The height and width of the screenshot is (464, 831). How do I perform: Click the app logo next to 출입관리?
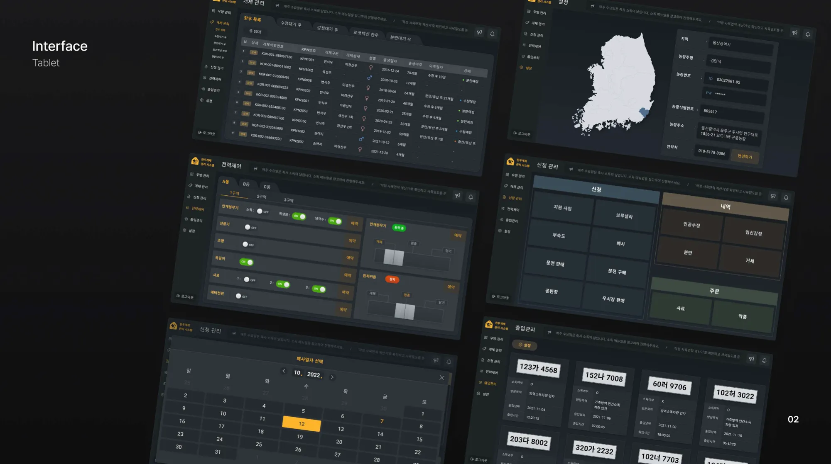(x=489, y=324)
